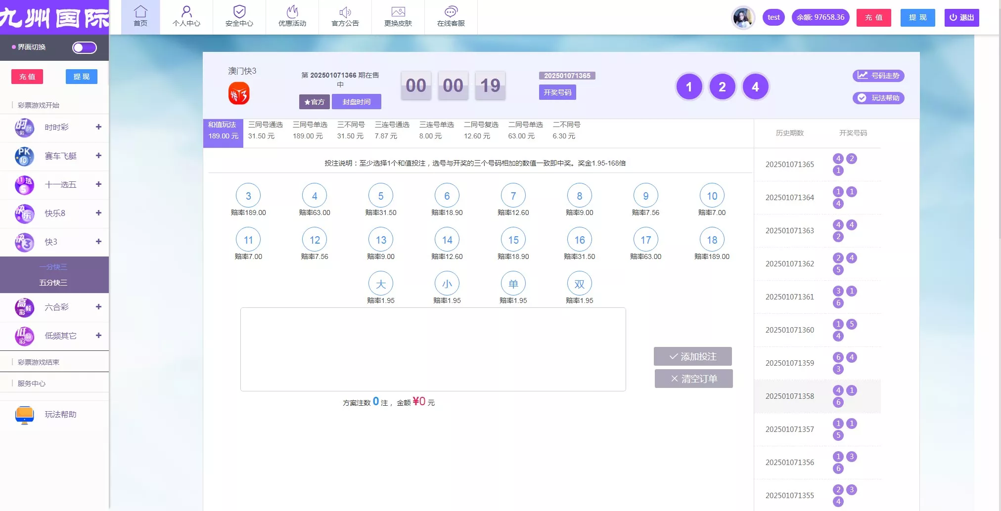Toggle the 界面切换 switch
Image resolution: width=1001 pixels, height=511 pixels.
click(x=85, y=47)
